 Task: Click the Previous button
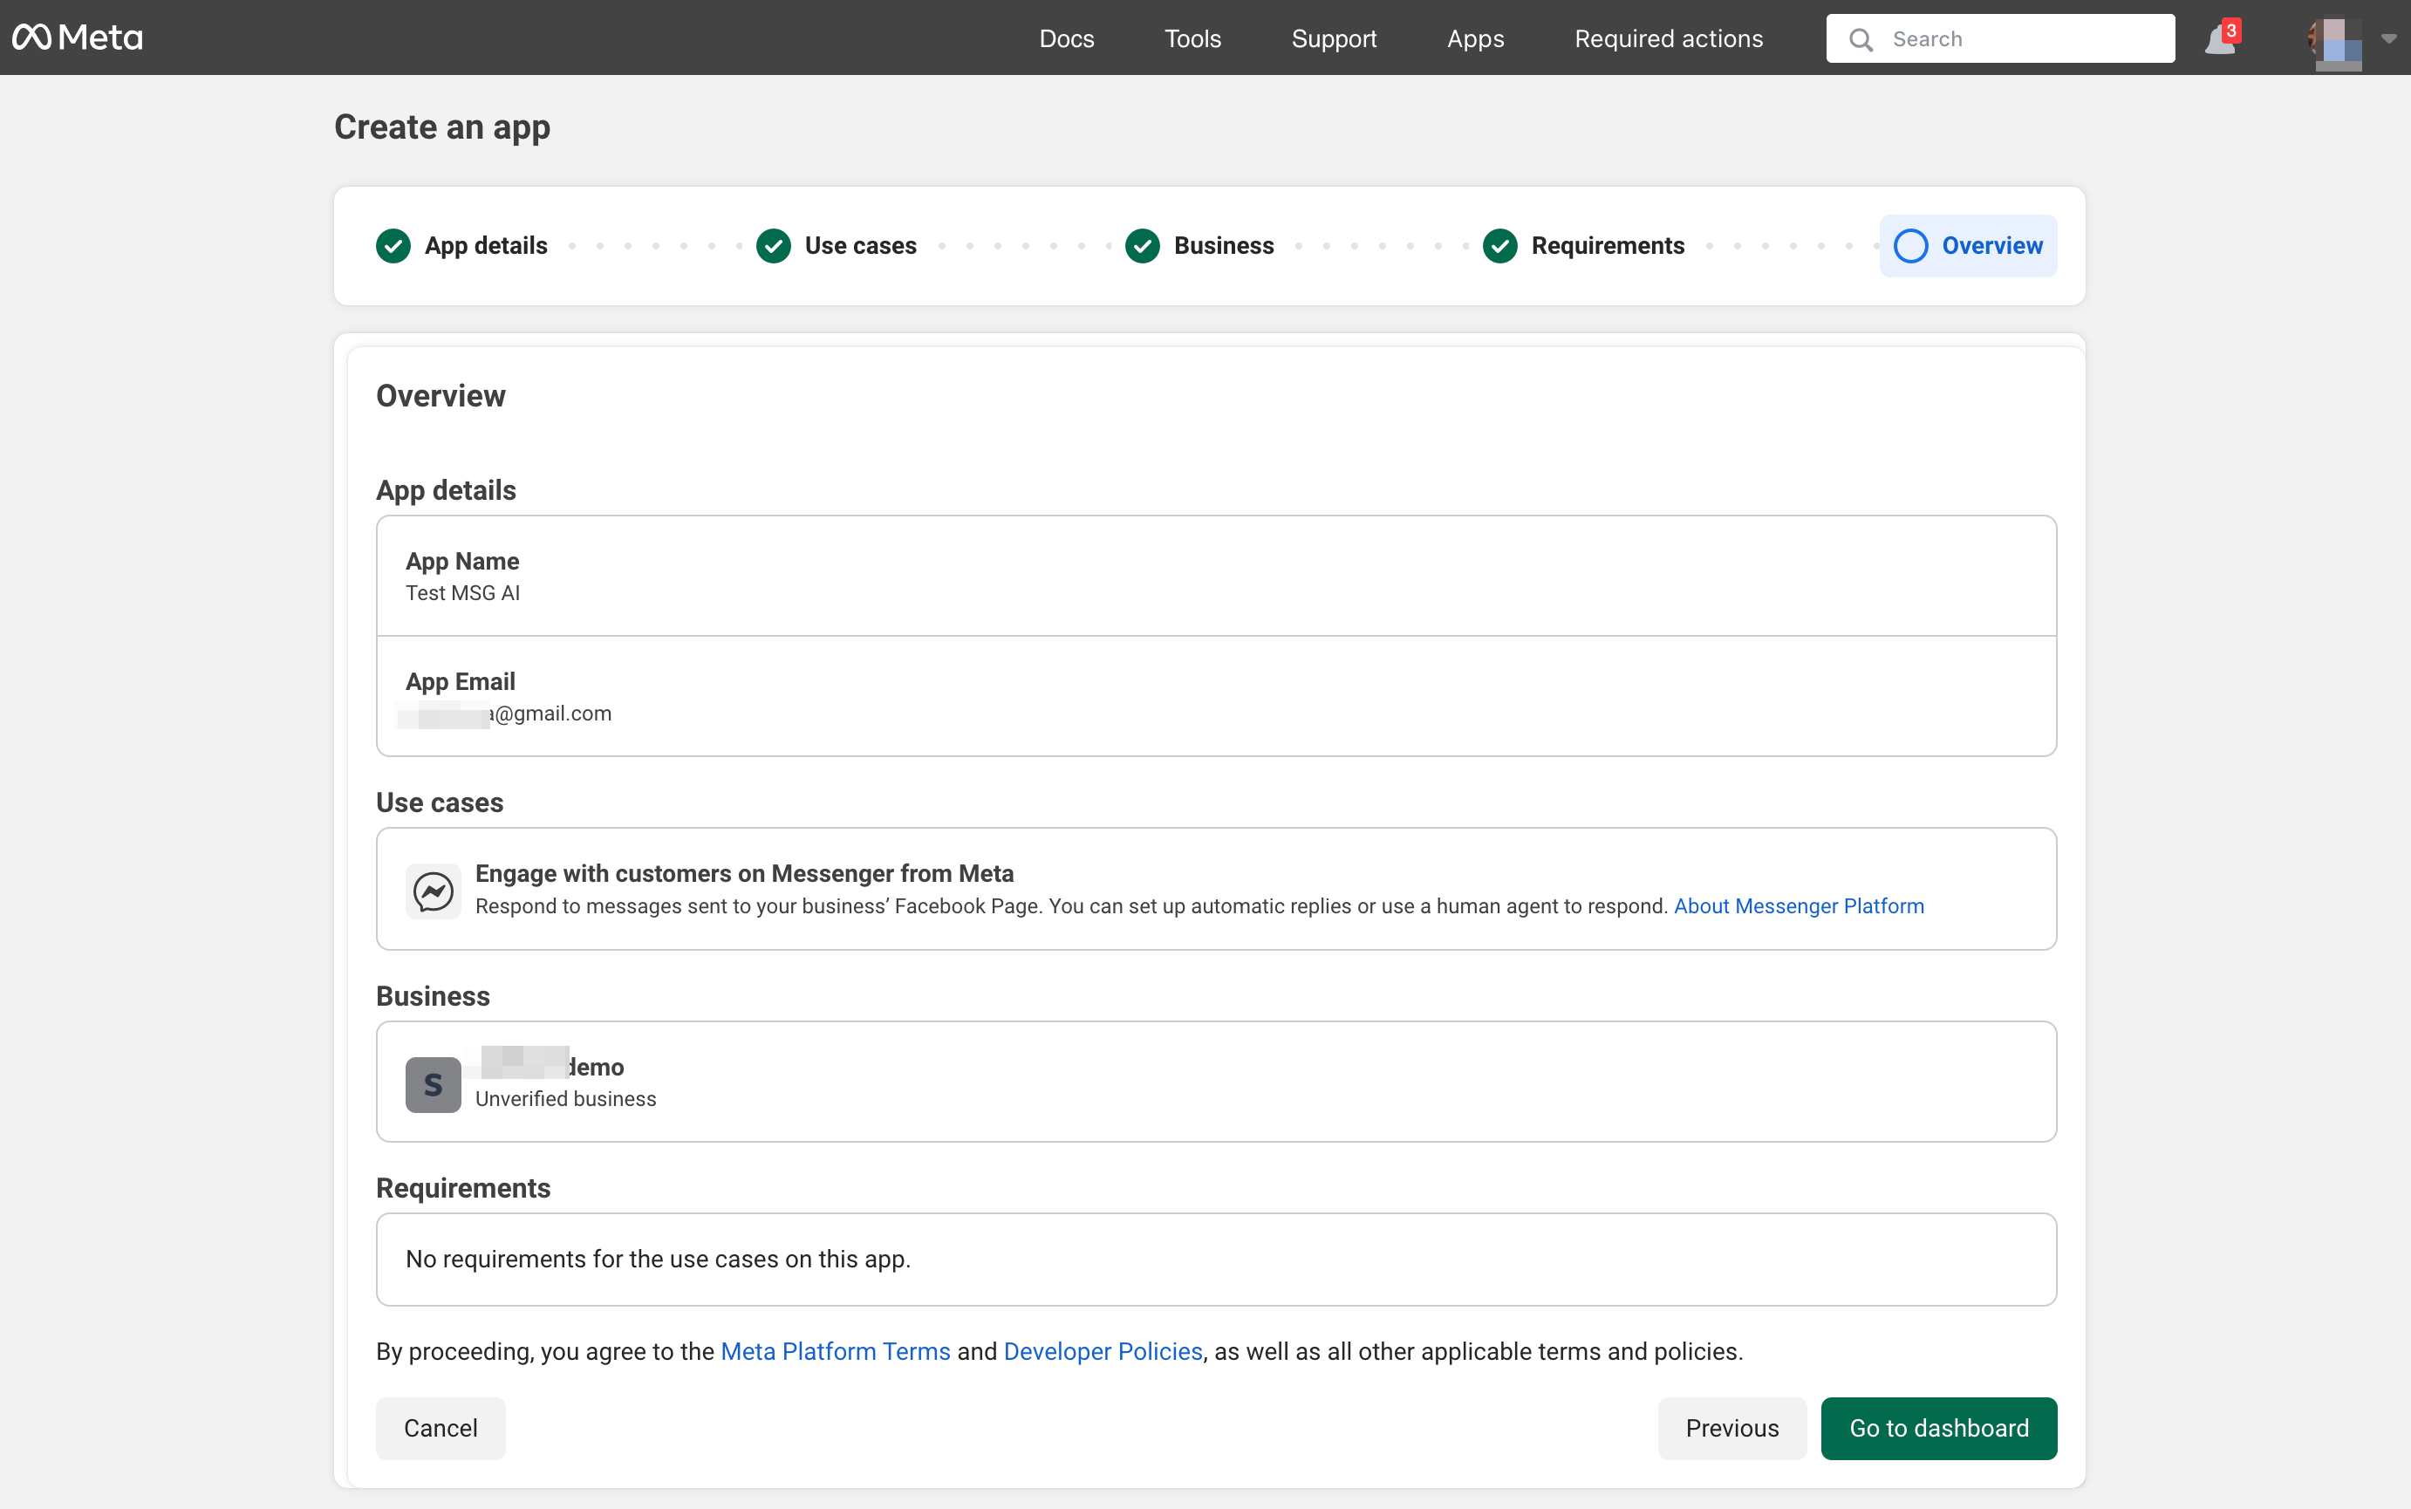(1731, 1428)
